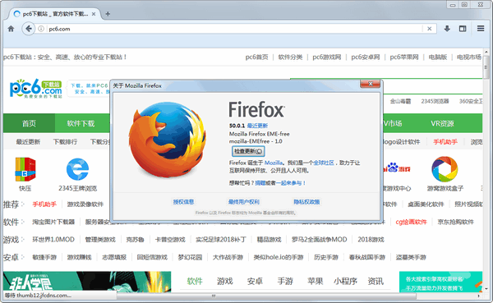Click the Firefox logo in the About dialog
The width and height of the screenshot is (493, 303).
point(168,139)
